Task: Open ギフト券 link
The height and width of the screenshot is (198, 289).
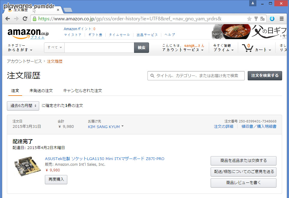Action: tap(95, 35)
